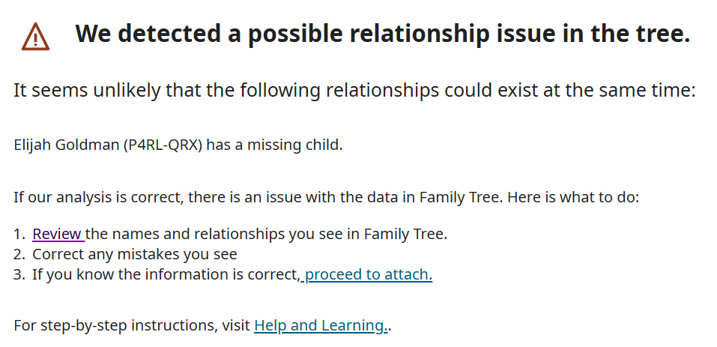Open the Review link in step one
Image resolution: width=717 pixels, height=347 pixels.
point(58,234)
